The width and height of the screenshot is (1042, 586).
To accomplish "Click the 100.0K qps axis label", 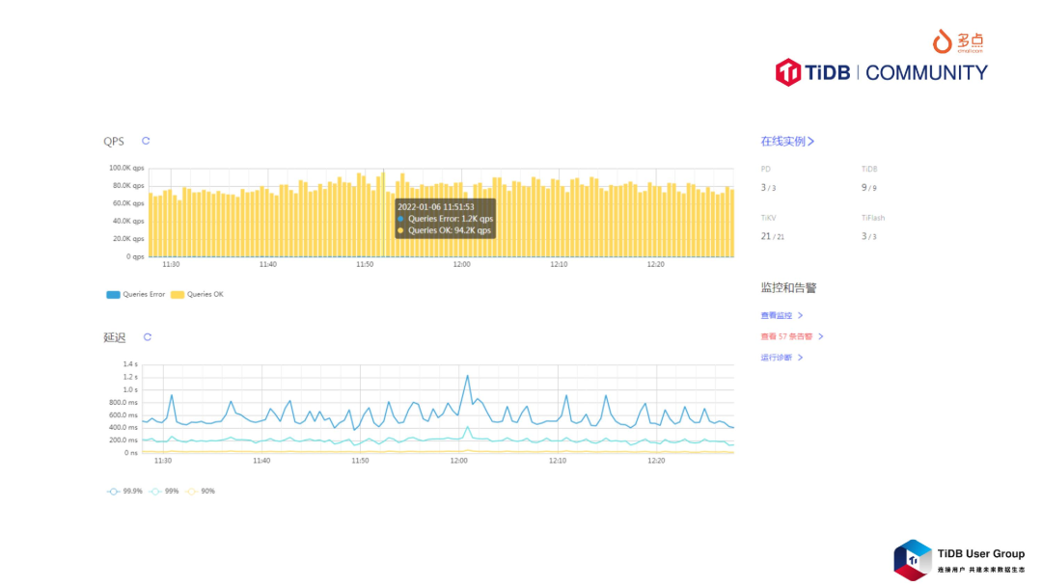I will (x=126, y=168).
